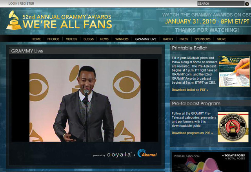
Task: Click the 52nd Annual GRAMMY Awards title
Action: click(67, 17)
